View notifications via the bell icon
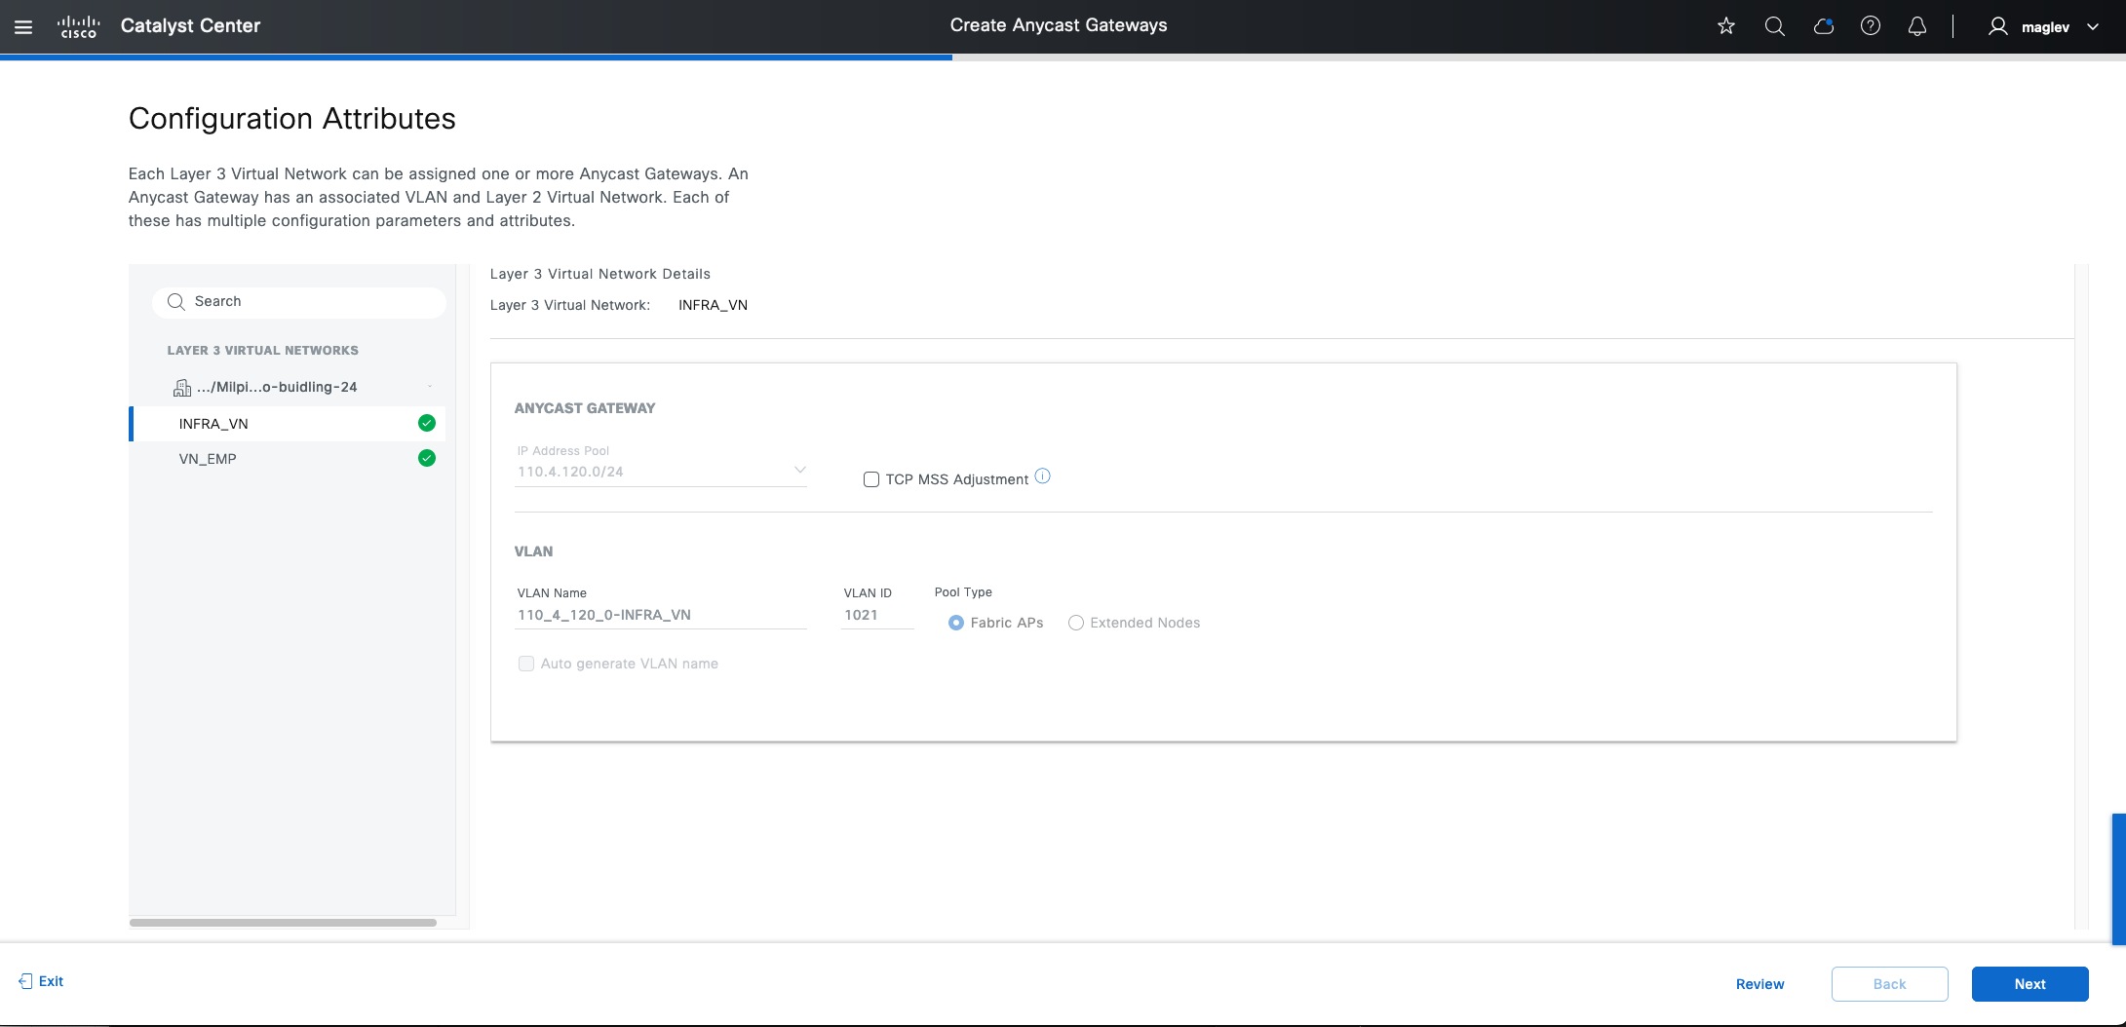The image size is (2126, 1027). (1916, 26)
